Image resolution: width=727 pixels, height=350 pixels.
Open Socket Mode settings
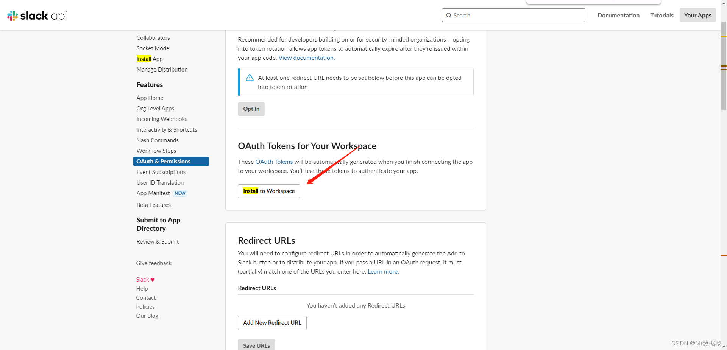pyautogui.click(x=153, y=48)
